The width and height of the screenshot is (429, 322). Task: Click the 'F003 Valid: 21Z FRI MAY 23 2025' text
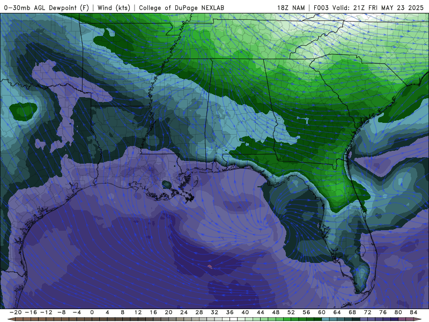(368, 8)
